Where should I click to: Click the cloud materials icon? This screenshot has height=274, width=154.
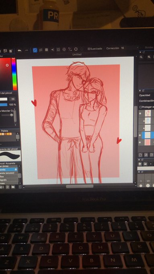coord(140,164)
